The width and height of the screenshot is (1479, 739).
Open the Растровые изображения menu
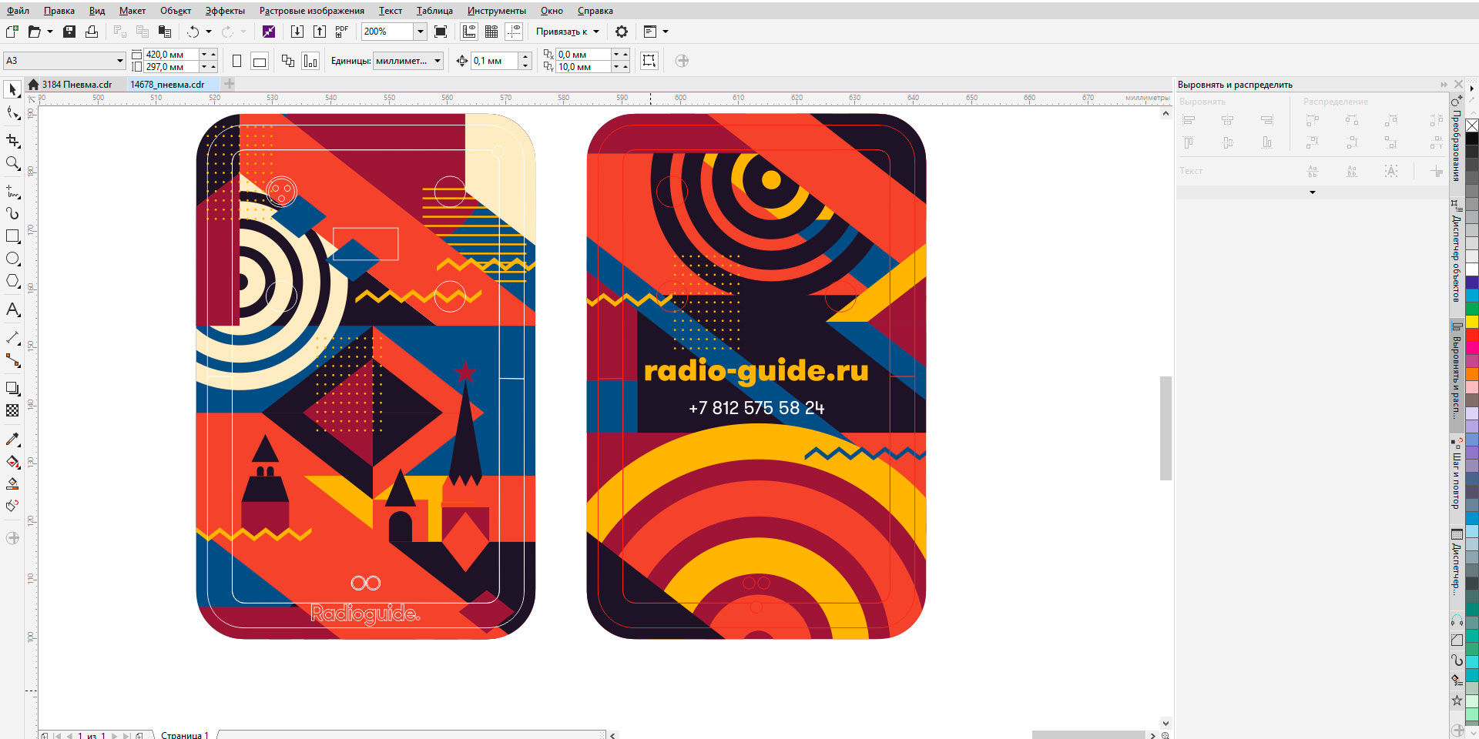point(311,11)
